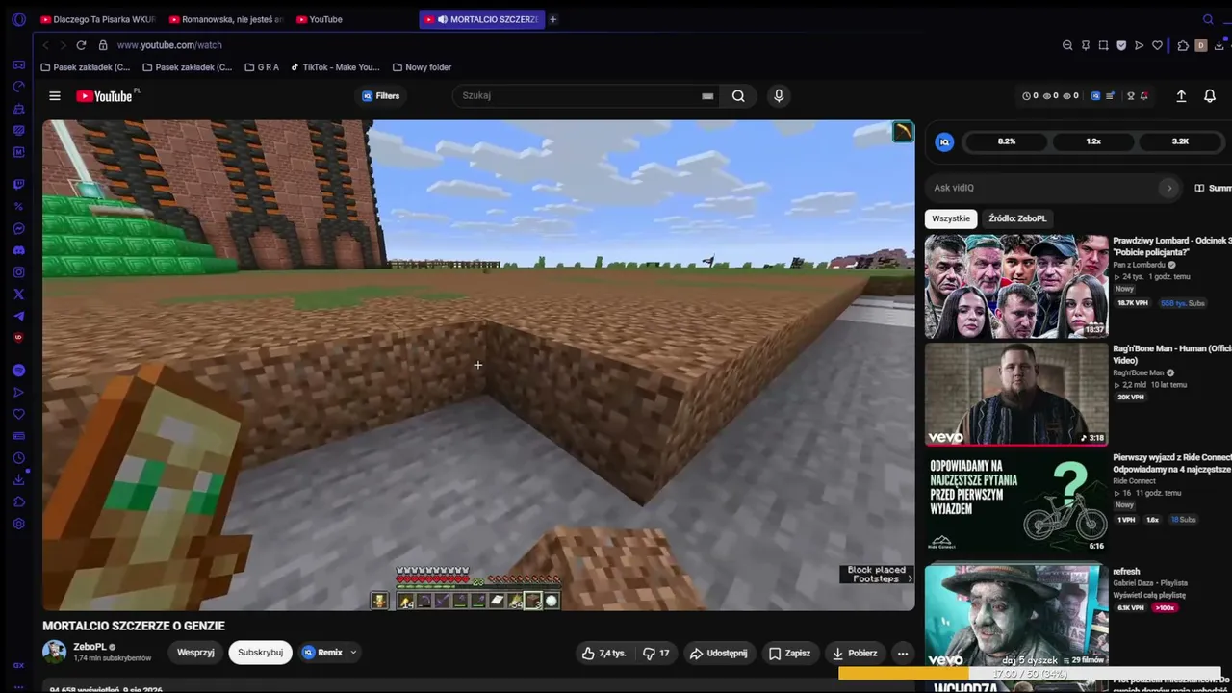Screen dimensions: 1232x693
Task: Open the Rag'n'Bone Man Human thumbnail
Action: pyautogui.click(x=1016, y=395)
